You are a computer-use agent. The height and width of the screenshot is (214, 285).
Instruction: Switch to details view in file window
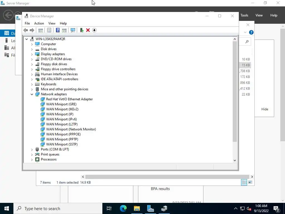pyautogui.click(x=244, y=182)
